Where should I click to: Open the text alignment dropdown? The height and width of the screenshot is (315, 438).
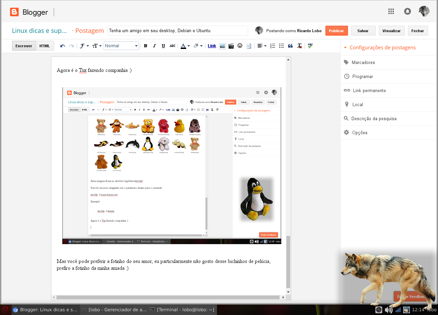(x=262, y=46)
